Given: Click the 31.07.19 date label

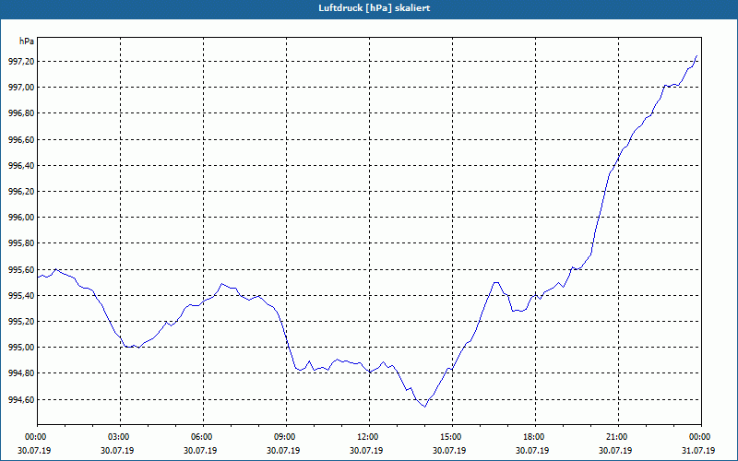Looking at the screenshot, I should coord(698,450).
